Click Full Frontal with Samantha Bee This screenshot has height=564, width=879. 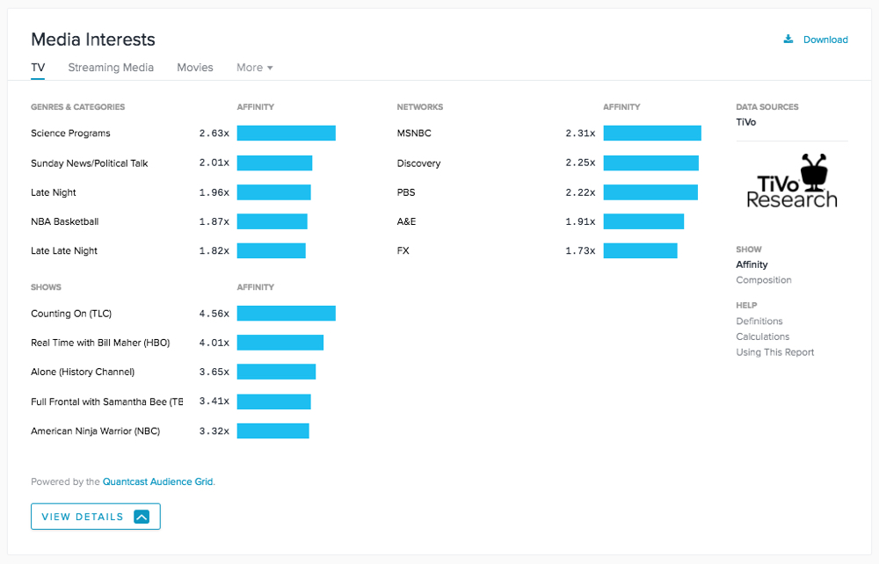107,401
